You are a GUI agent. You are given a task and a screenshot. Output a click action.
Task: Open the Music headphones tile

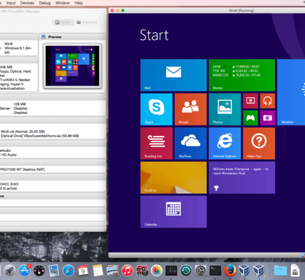[267, 101]
